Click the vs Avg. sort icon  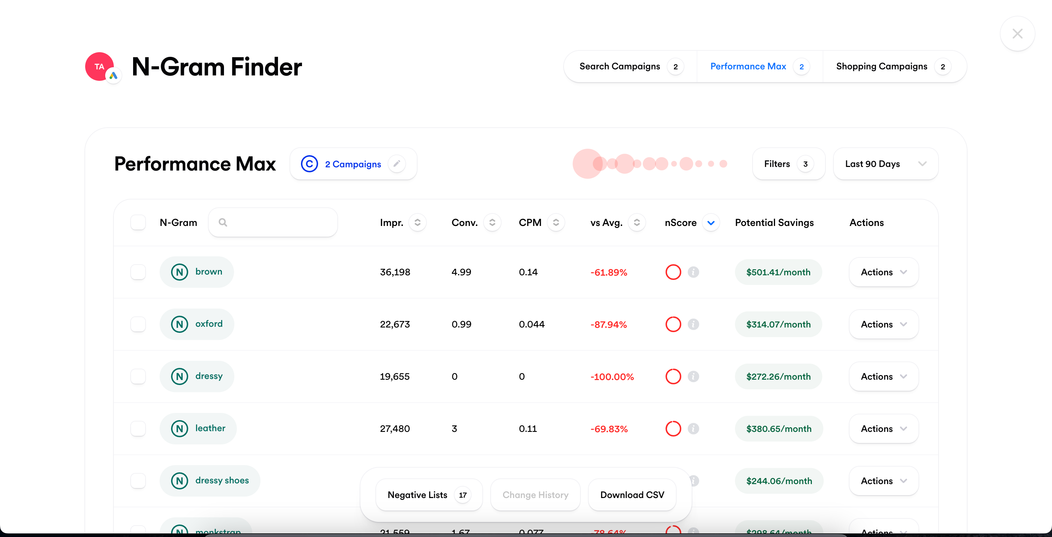click(x=636, y=222)
